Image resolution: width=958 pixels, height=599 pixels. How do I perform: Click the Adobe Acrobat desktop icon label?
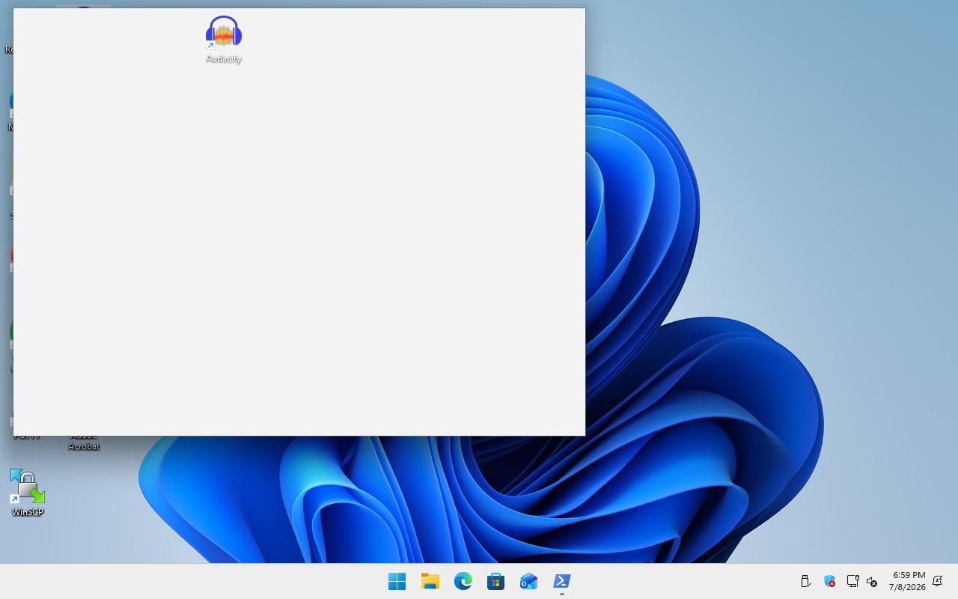click(x=84, y=441)
